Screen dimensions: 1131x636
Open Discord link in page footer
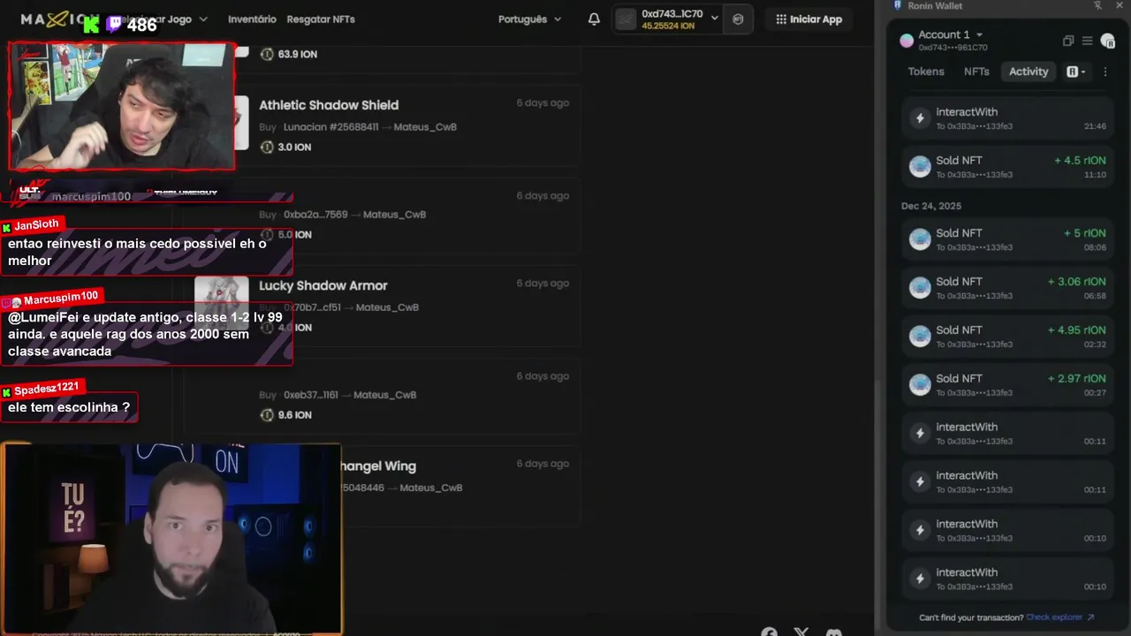tap(833, 632)
